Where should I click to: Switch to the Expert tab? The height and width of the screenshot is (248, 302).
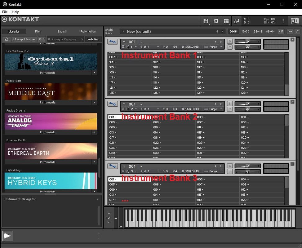coord(62,31)
